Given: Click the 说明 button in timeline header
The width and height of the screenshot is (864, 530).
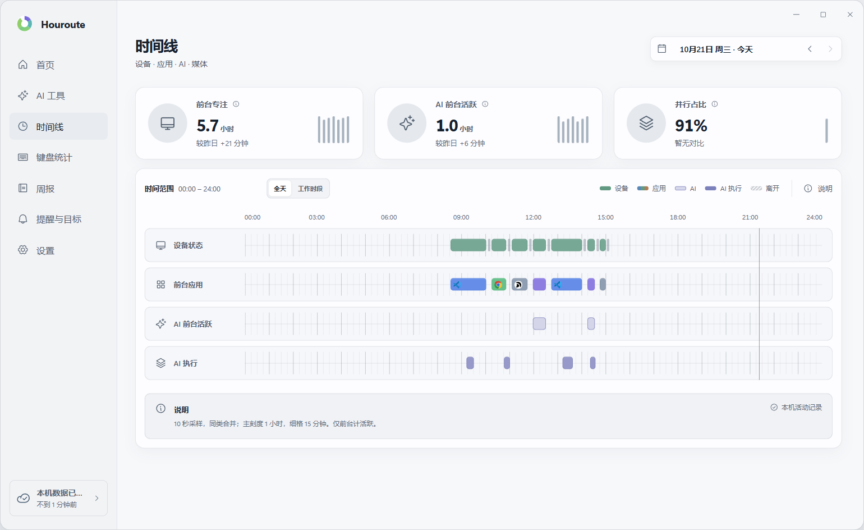Looking at the screenshot, I should 818,189.
